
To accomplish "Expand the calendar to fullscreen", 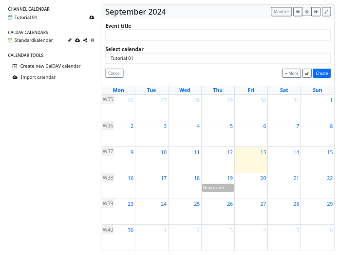I will [326, 12].
